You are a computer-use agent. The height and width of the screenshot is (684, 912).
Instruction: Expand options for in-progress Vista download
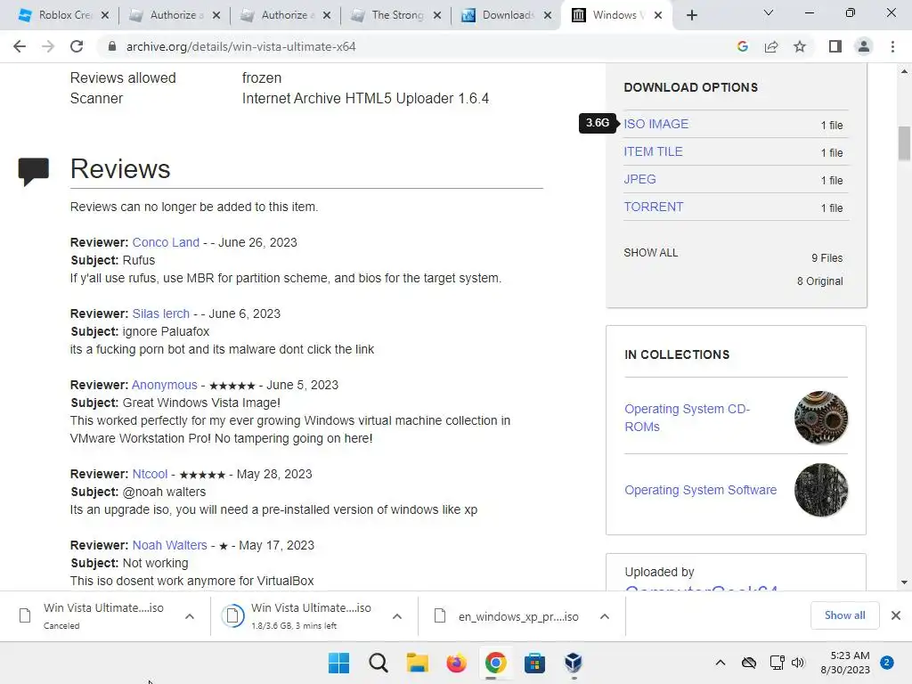[397, 616]
